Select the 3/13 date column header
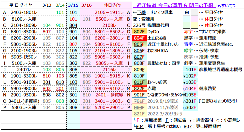 click(47, 5)
